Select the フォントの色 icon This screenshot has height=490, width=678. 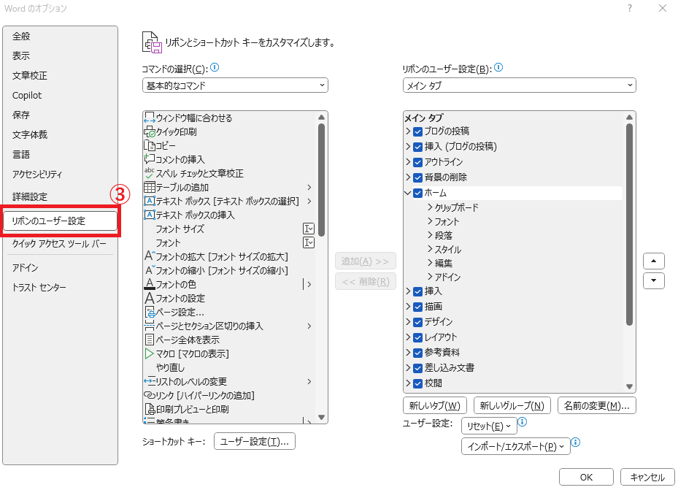coord(149,284)
